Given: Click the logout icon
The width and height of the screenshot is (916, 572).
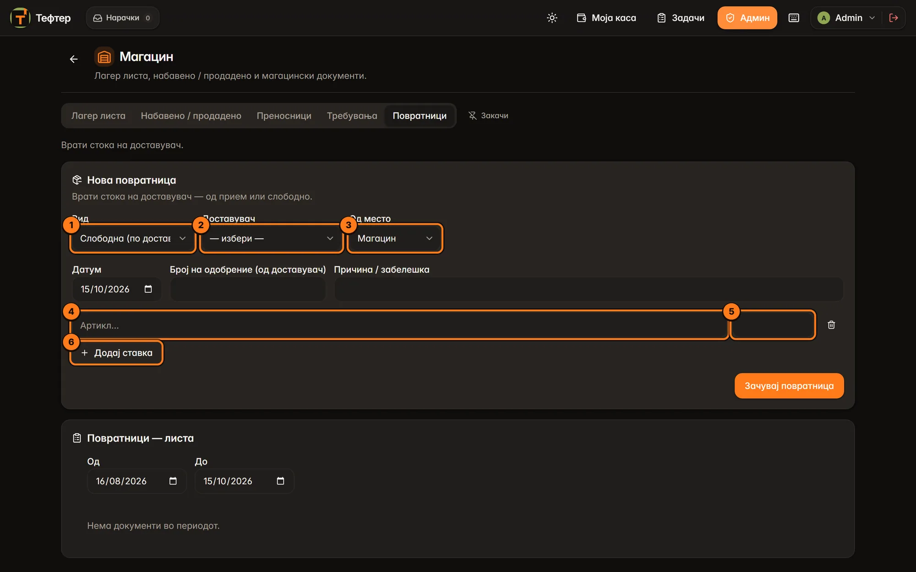Looking at the screenshot, I should pyautogui.click(x=893, y=18).
